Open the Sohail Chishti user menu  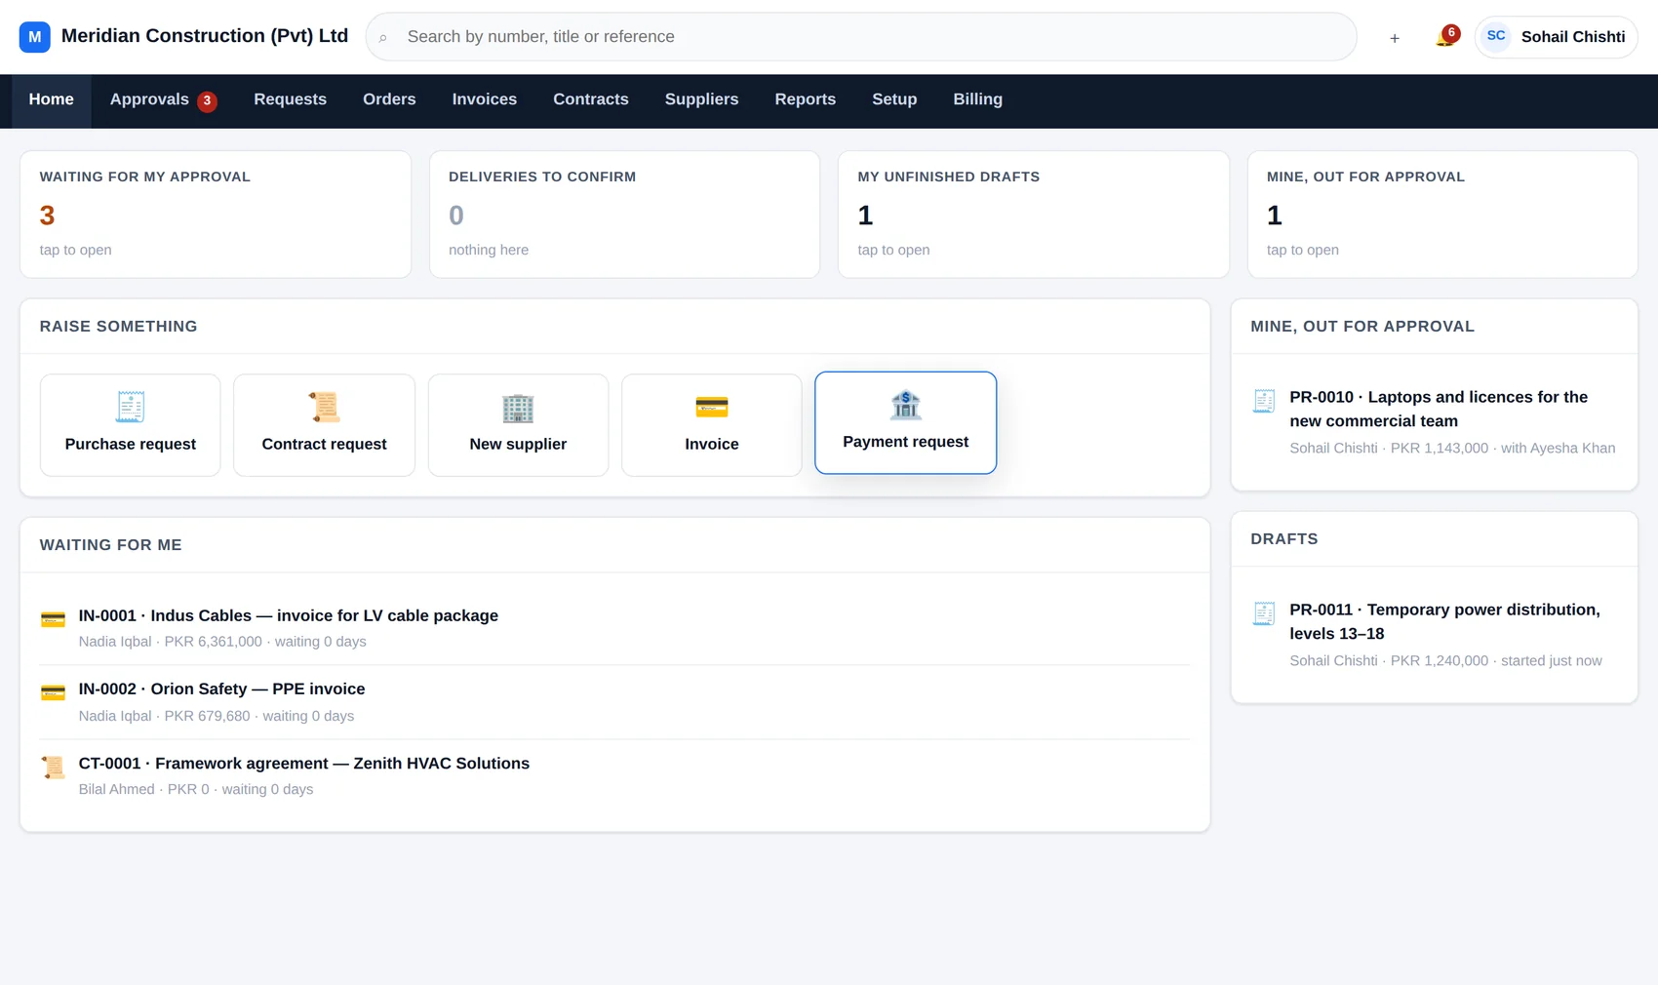[x=1556, y=37]
